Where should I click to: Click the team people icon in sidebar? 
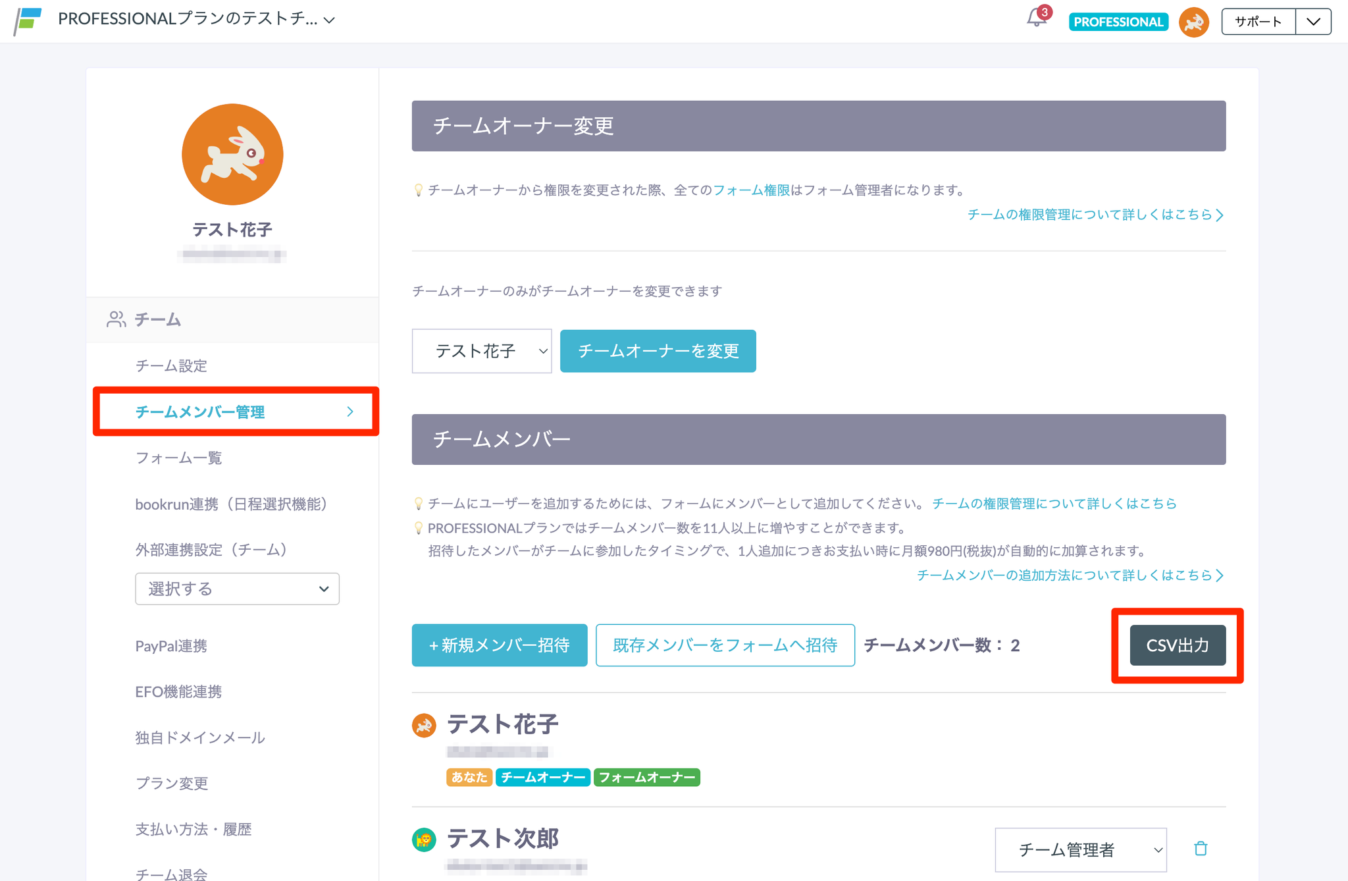click(x=116, y=319)
